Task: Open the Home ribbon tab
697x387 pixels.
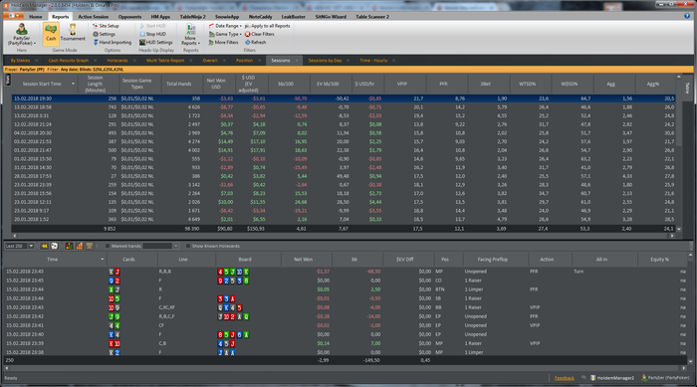Action: [36, 17]
